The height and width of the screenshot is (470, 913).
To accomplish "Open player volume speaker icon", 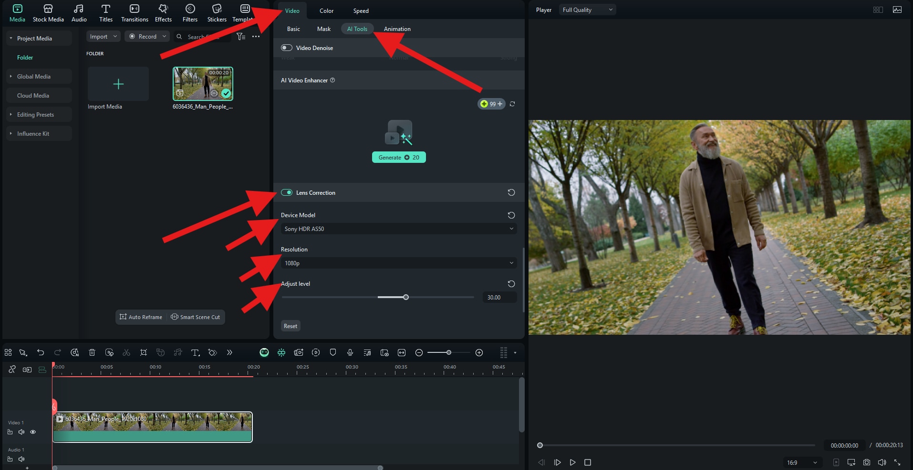I will 882,462.
